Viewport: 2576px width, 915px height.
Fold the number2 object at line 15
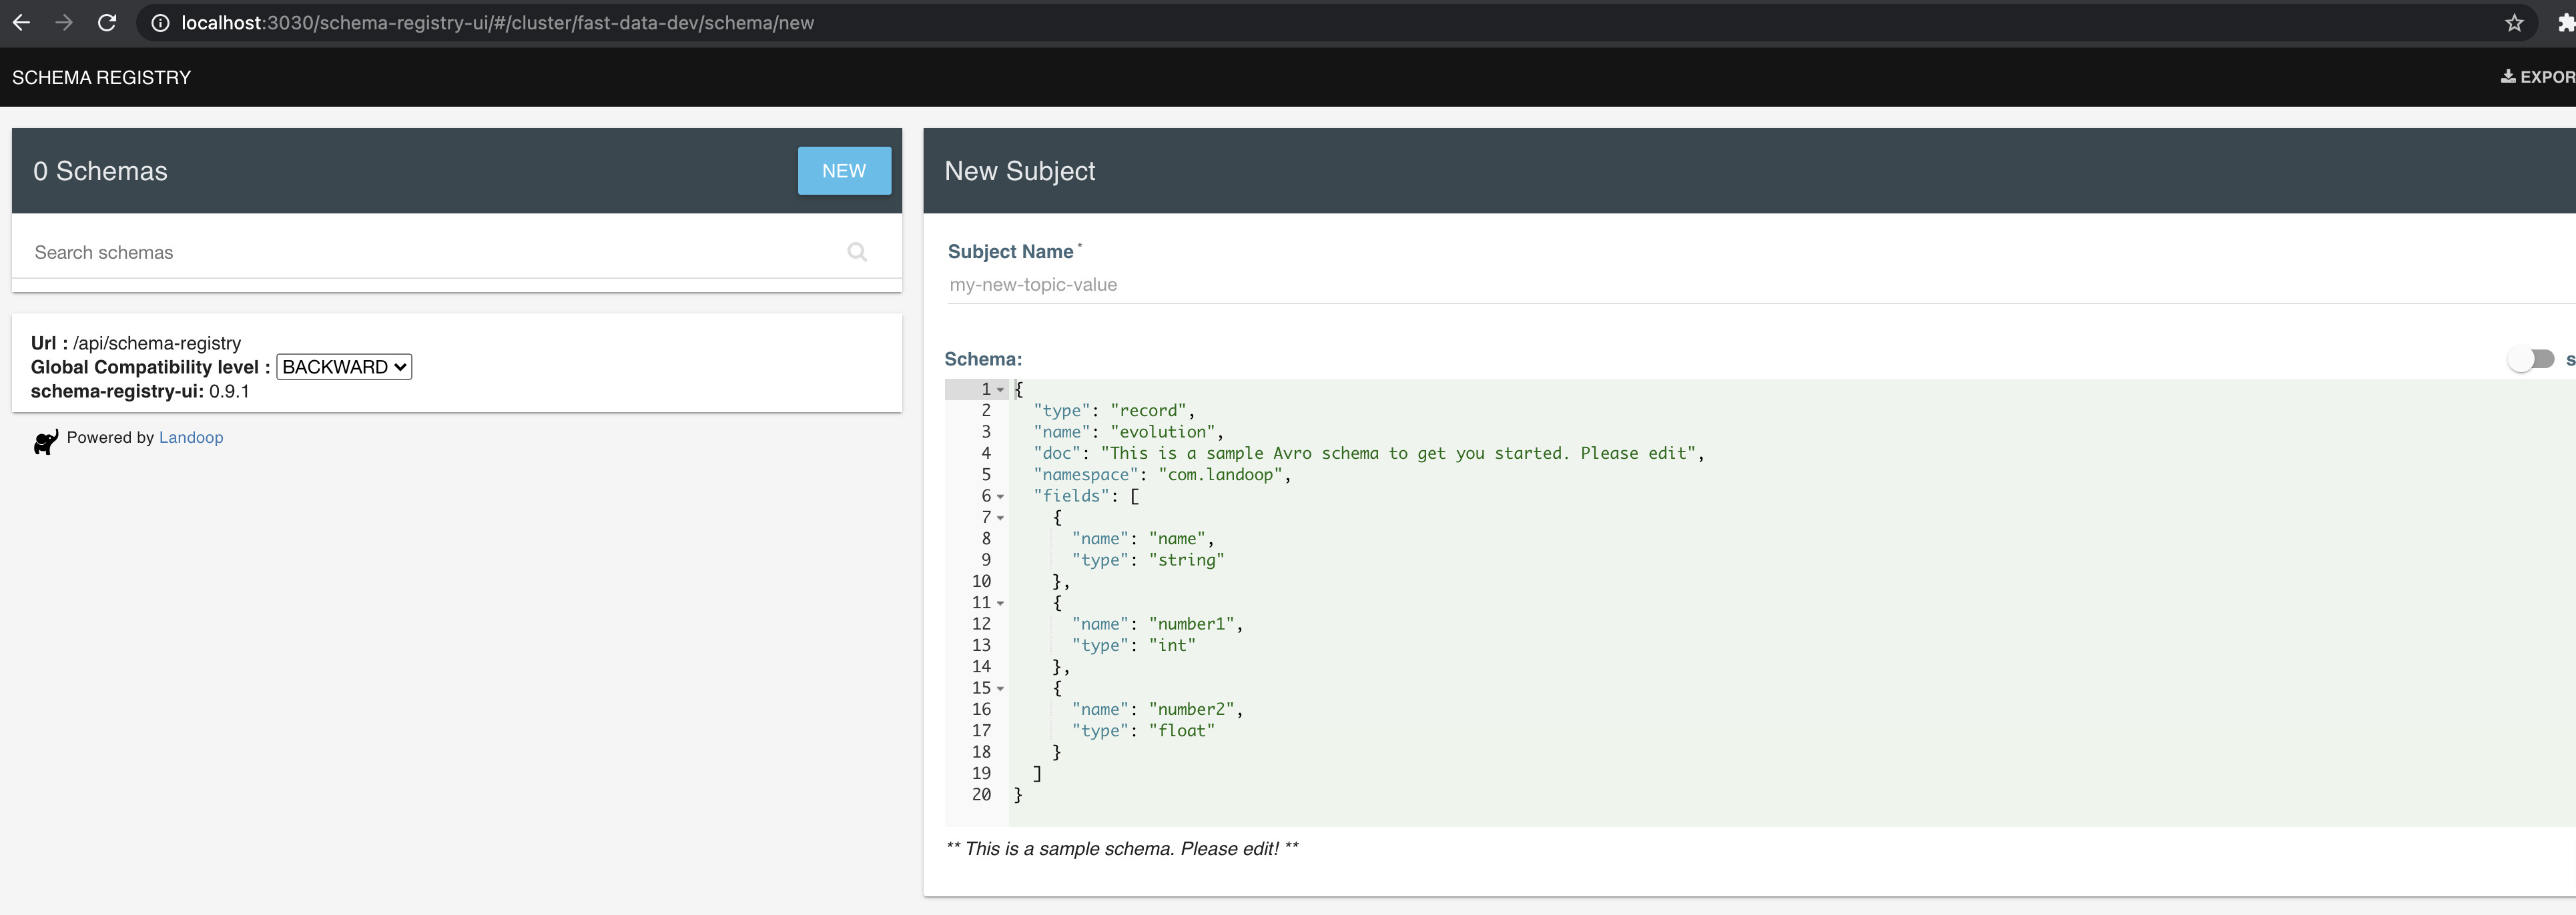pyautogui.click(x=1000, y=688)
